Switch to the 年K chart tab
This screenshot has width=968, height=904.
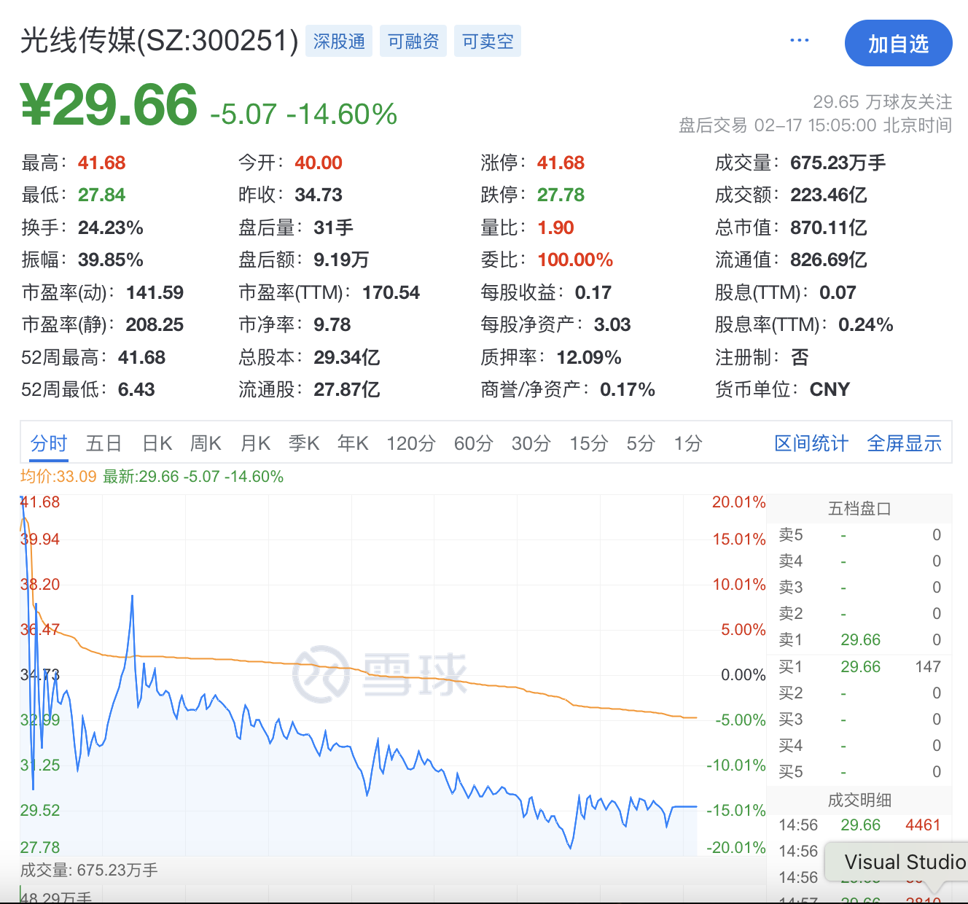click(x=353, y=443)
